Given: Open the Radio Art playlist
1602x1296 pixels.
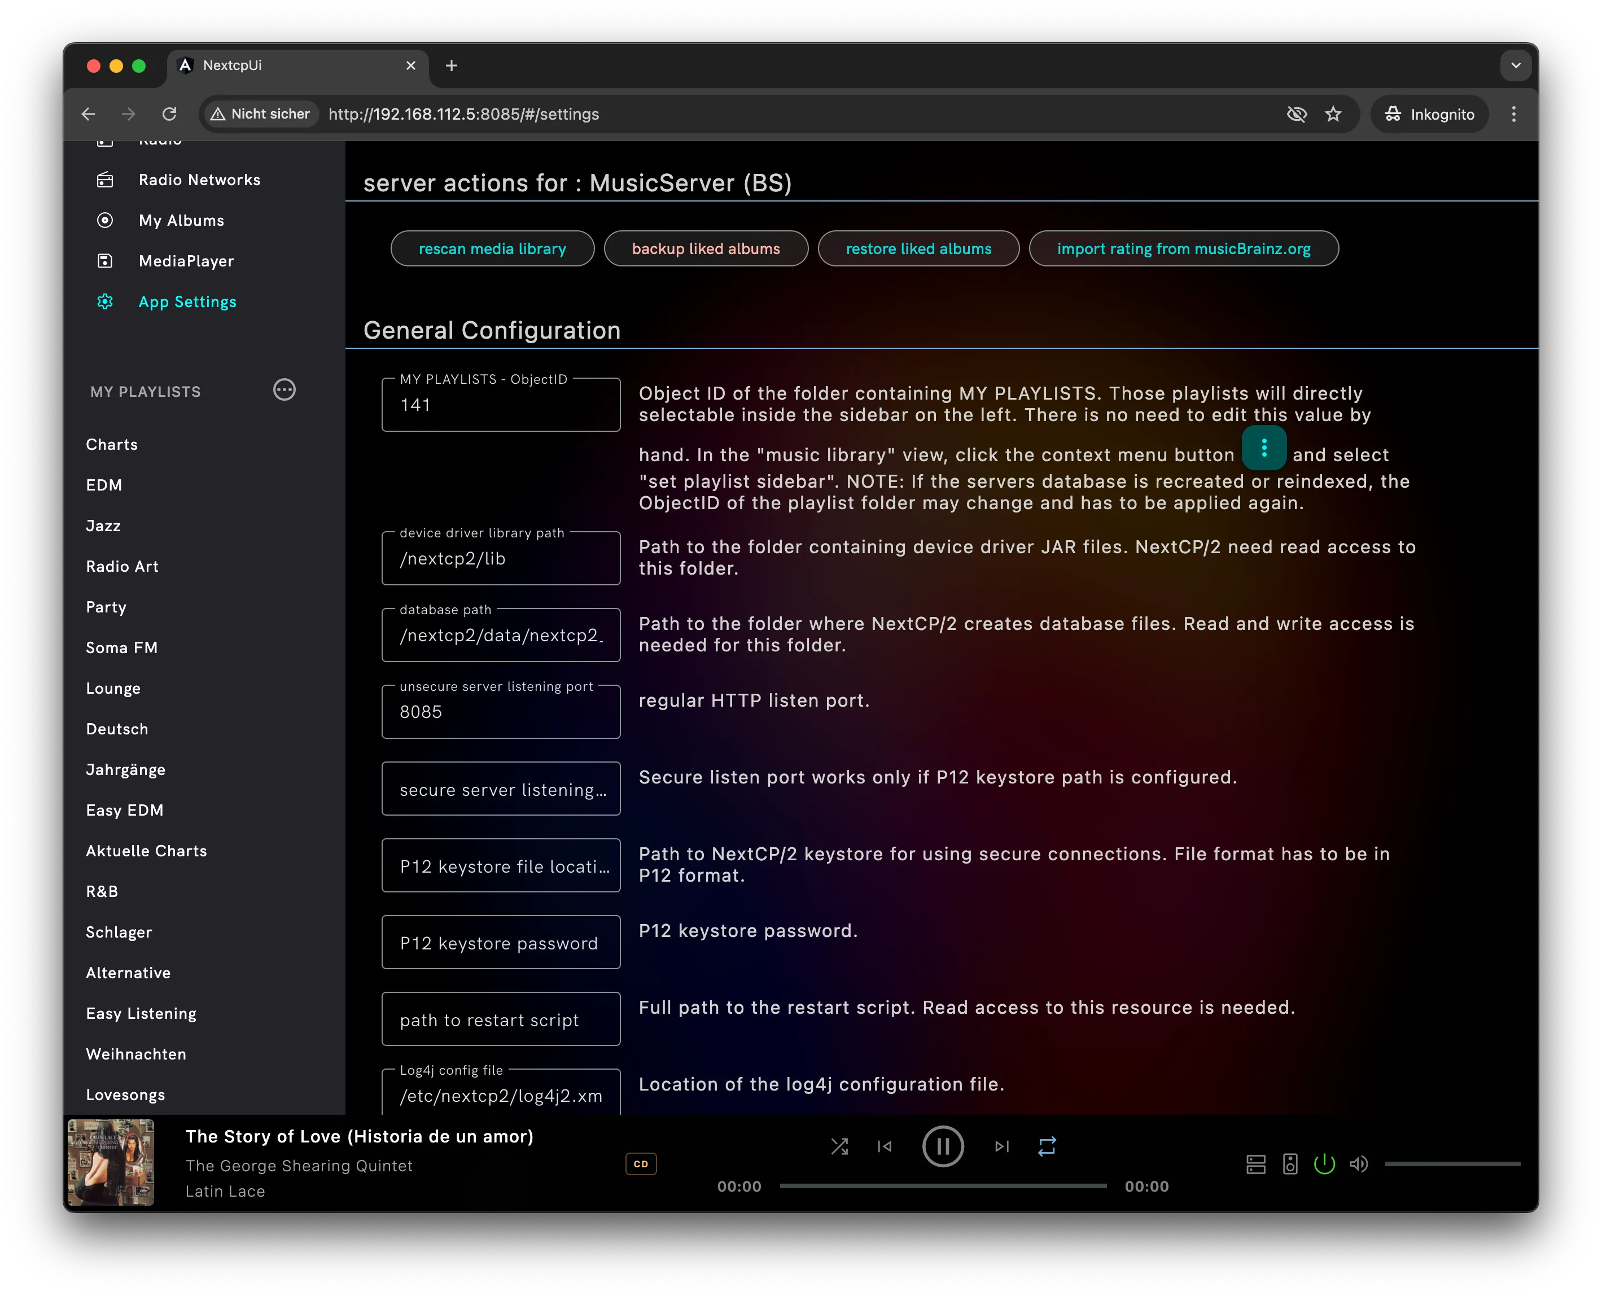Looking at the screenshot, I should pos(122,567).
